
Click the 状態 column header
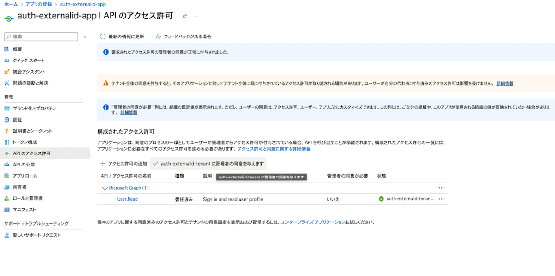tap(382, 176)
